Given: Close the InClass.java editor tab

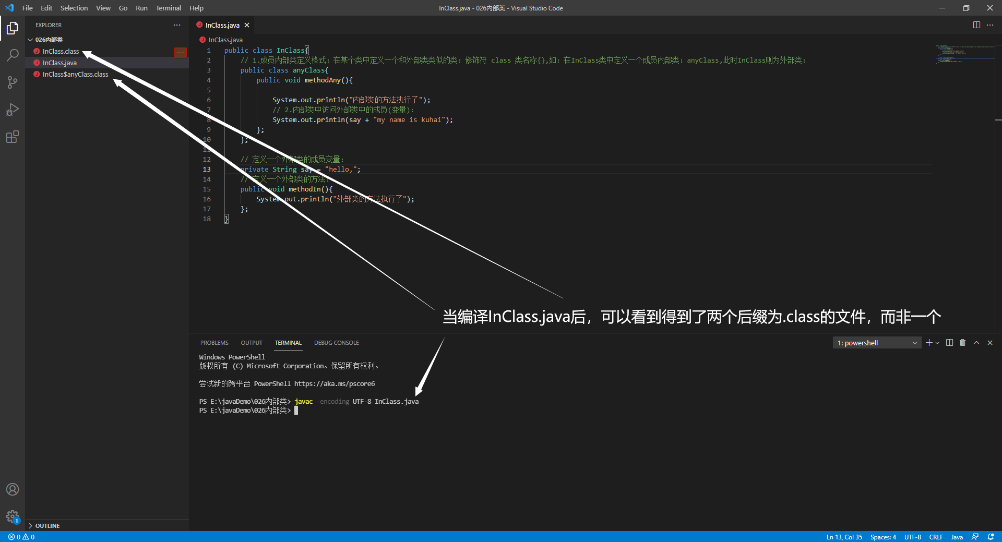Looking at the screenshot, I should [x=247, y=25].
